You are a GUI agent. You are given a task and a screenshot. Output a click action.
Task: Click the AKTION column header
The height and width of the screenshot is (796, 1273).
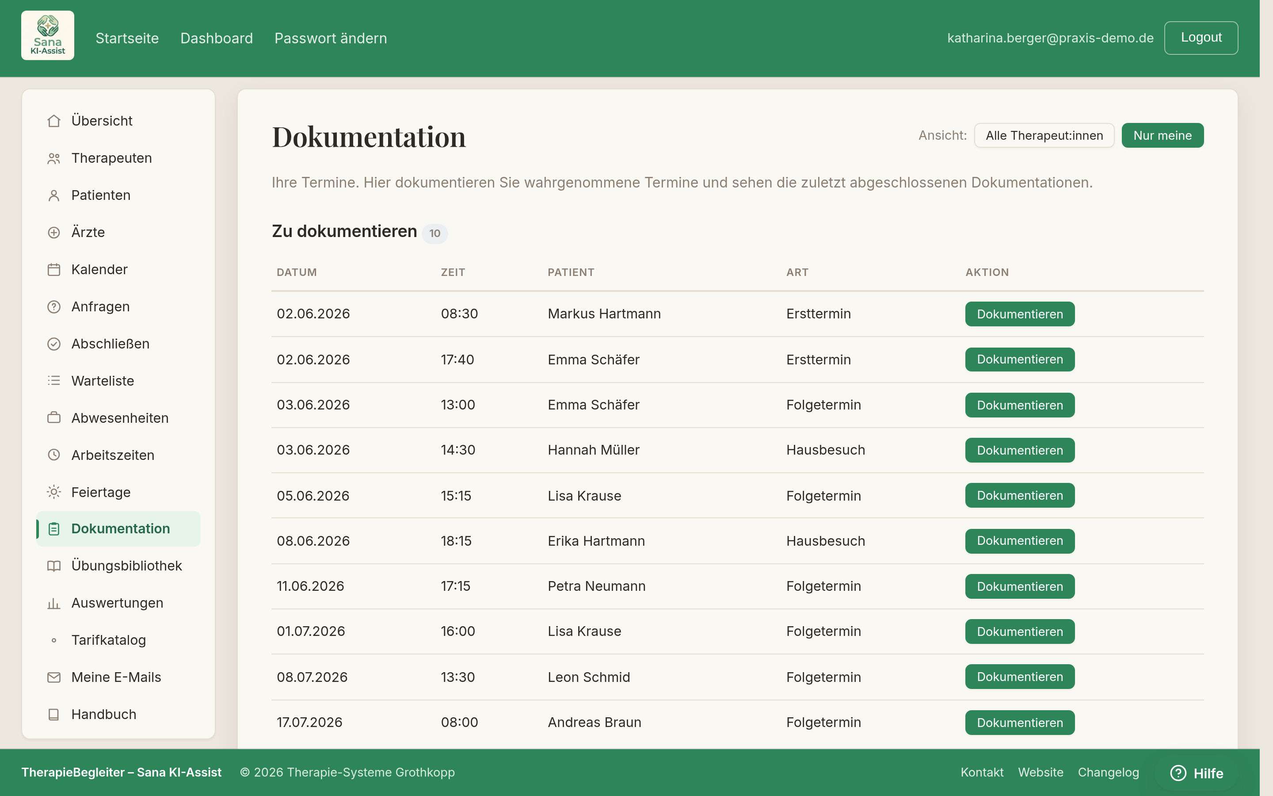(987, 273)
